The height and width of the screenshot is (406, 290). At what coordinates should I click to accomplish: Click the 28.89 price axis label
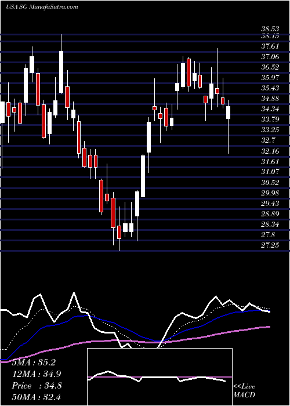270,214
